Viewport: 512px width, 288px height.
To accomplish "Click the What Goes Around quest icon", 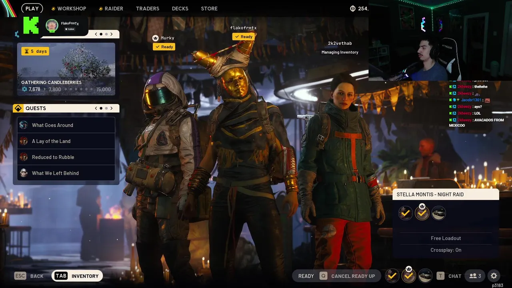I will click(x=24, y=125).
